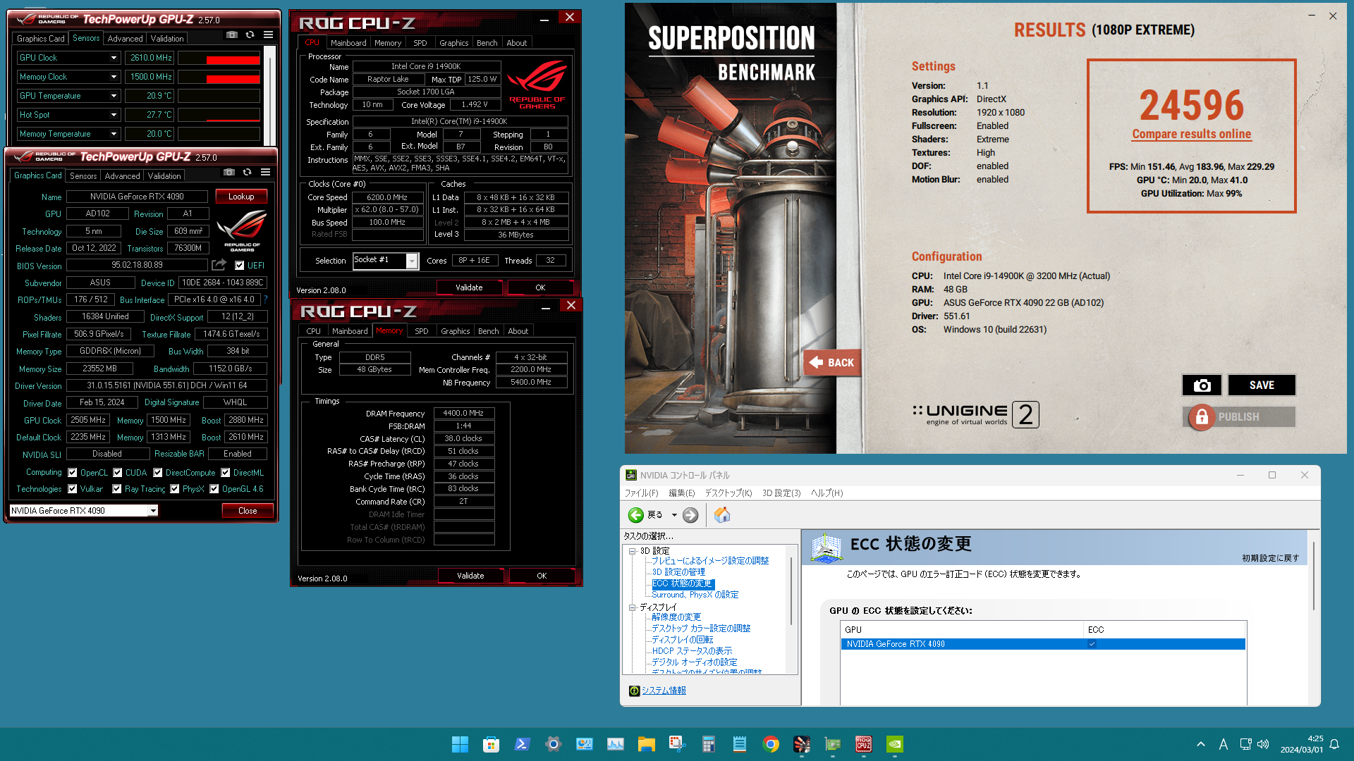Open hamburger menu in GPU-Z Graphics Card window
Screen dimensions: 1354x761
pos(265,172)
